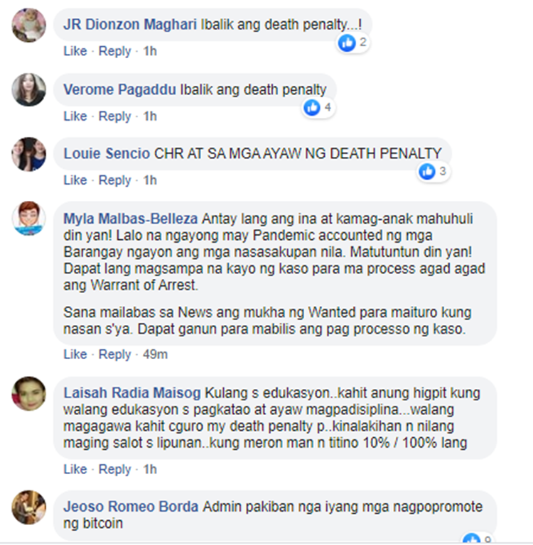This screenshot has width=533, height=545.
Task: Click the like reaction icon on JR Dionzon Maghari's comment
Action: pos(347,43)
